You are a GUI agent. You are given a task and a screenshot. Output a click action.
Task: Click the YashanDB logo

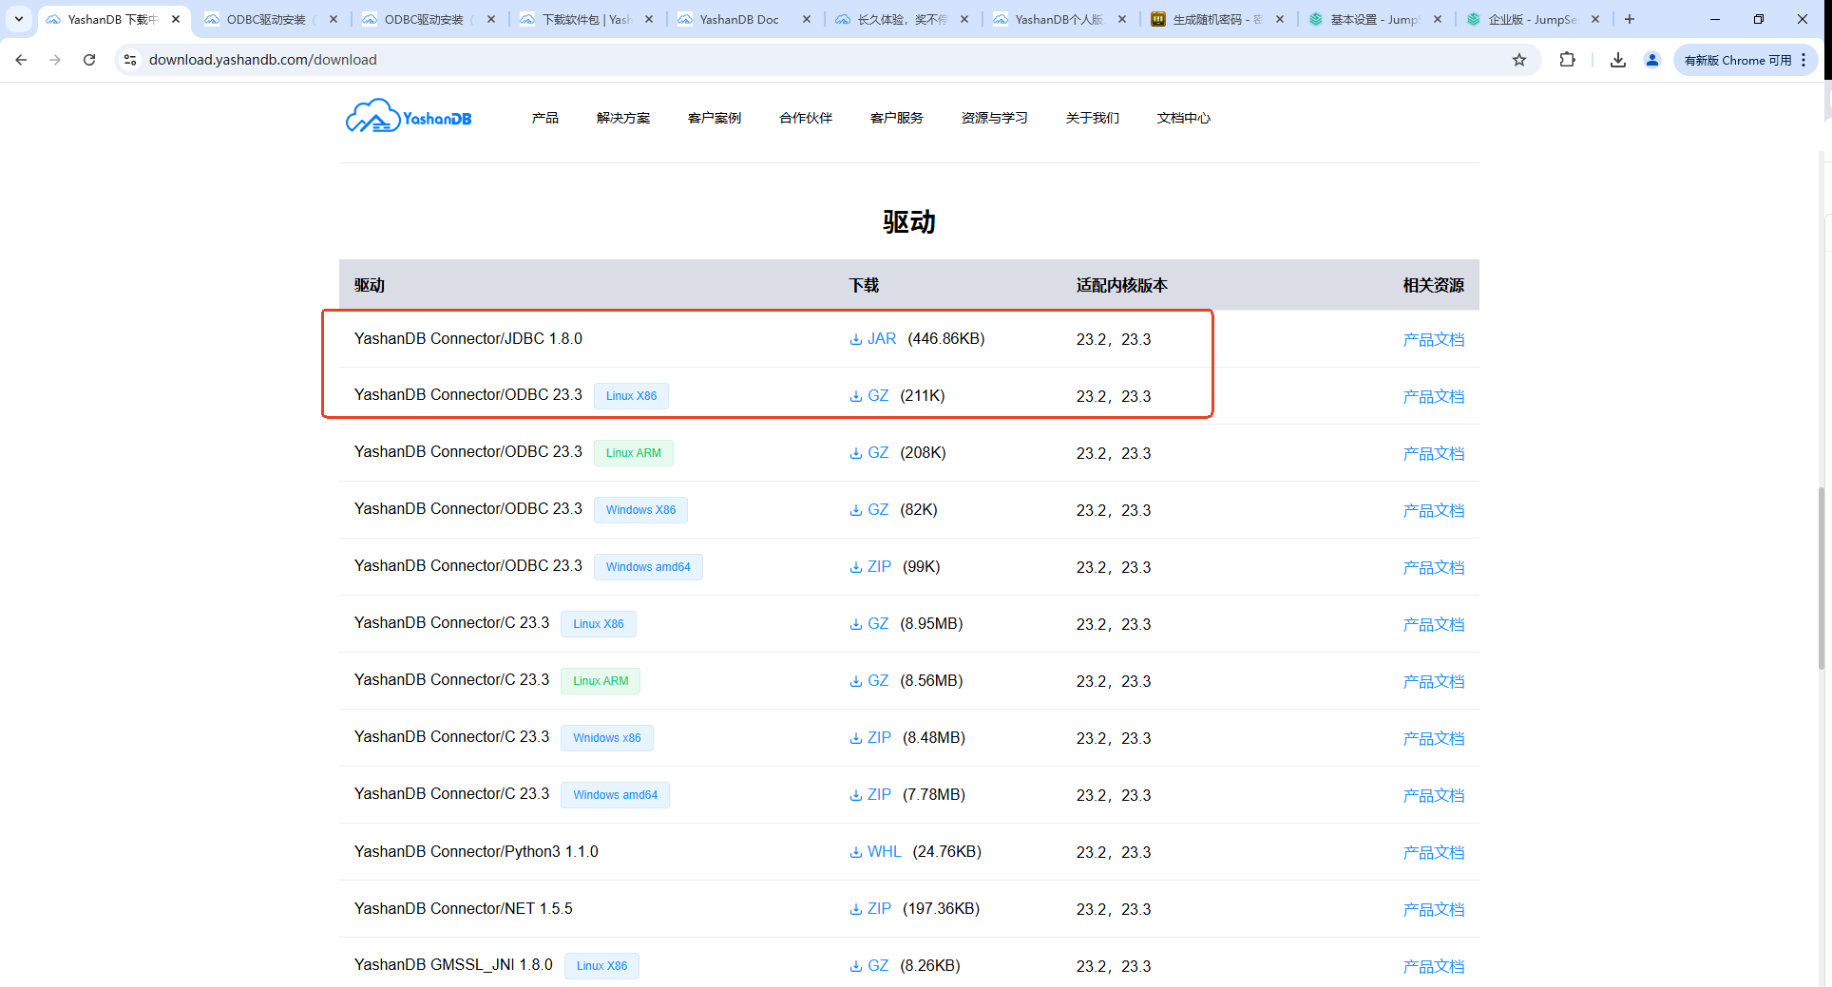pos(409,117)
